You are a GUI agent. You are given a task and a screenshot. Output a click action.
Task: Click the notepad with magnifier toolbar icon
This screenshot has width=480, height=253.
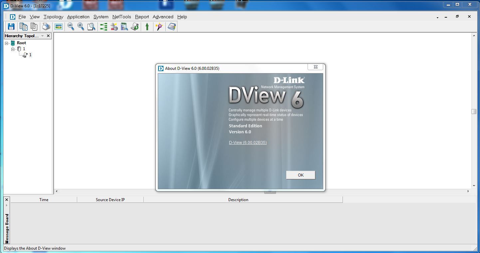[x=124, y=27]
